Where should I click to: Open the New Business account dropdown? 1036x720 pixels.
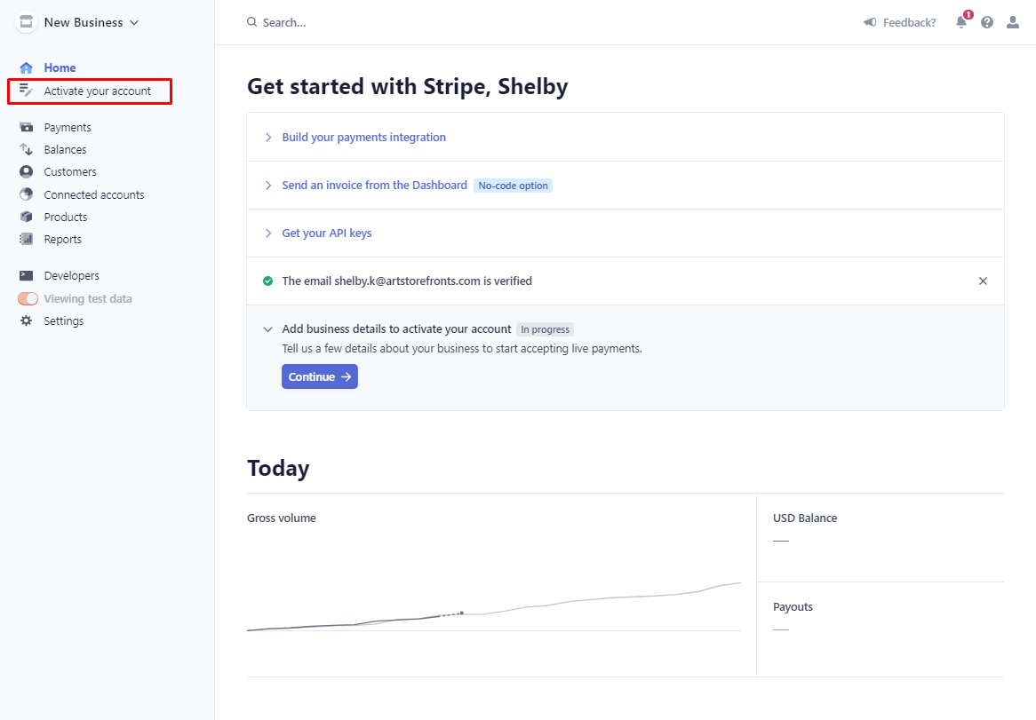(78, 22)
